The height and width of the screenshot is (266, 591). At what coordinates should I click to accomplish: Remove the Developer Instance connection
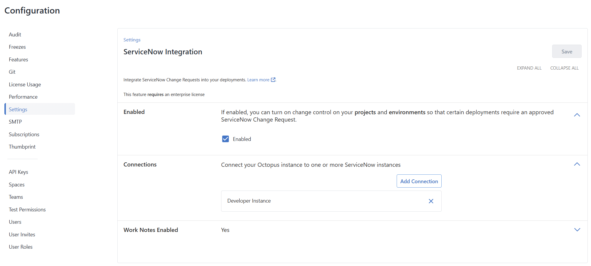pyautogui.click(x=431, y=201)
